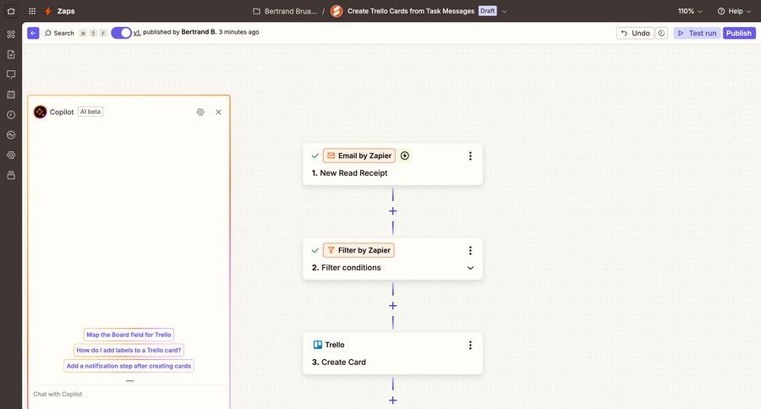Viewport: 761px width, 409px height.
Task: Click the Undo button
Action: [635, 33]
